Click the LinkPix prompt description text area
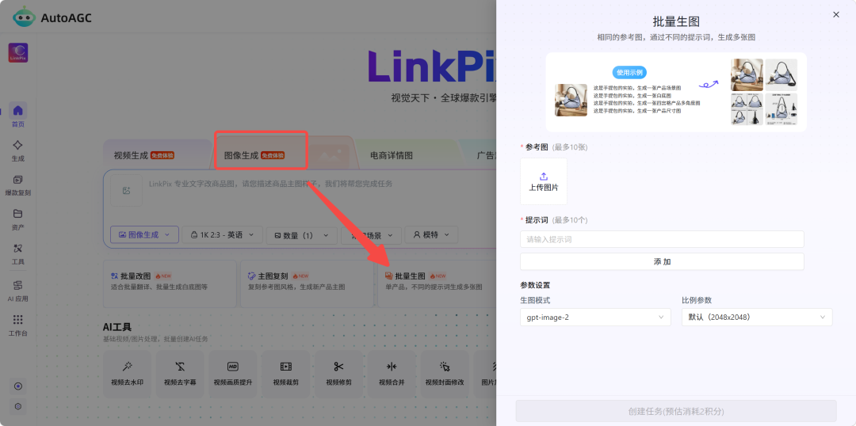The width and height of the screenshot is (856, 426). [270, 184]
